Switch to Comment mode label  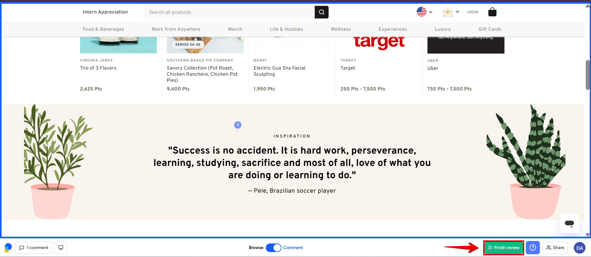pos(293,248)
